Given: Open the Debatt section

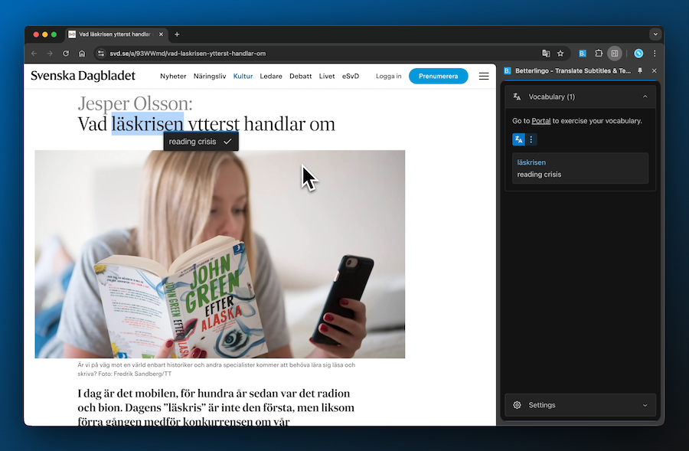Looking at the screenshot, I should pyautogui.click(x=301, y=76).
